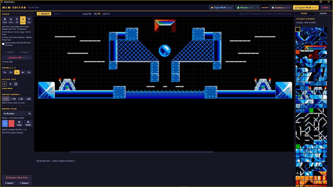Create a New level
Viewport: 333px width, 187px height.
(325, 8)
